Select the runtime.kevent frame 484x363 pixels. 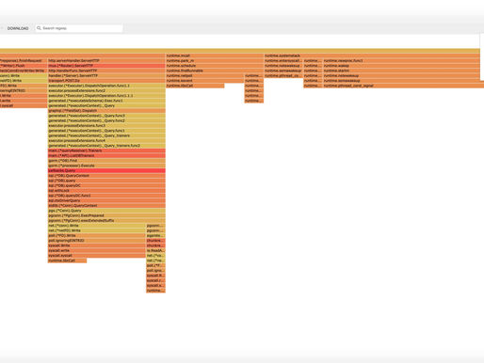[x=205, y=81]
